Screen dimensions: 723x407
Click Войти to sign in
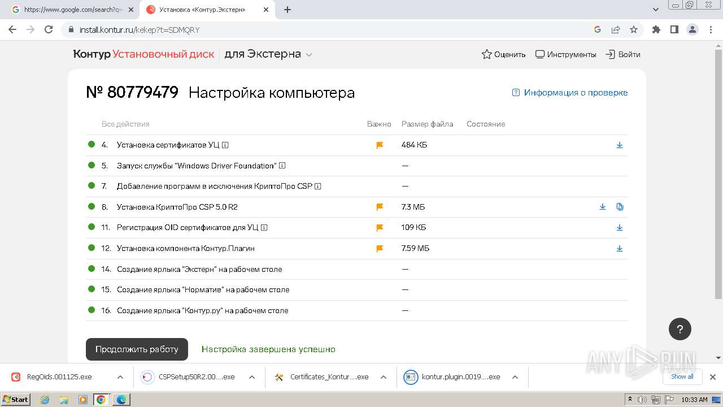click(x=623, y=54)
